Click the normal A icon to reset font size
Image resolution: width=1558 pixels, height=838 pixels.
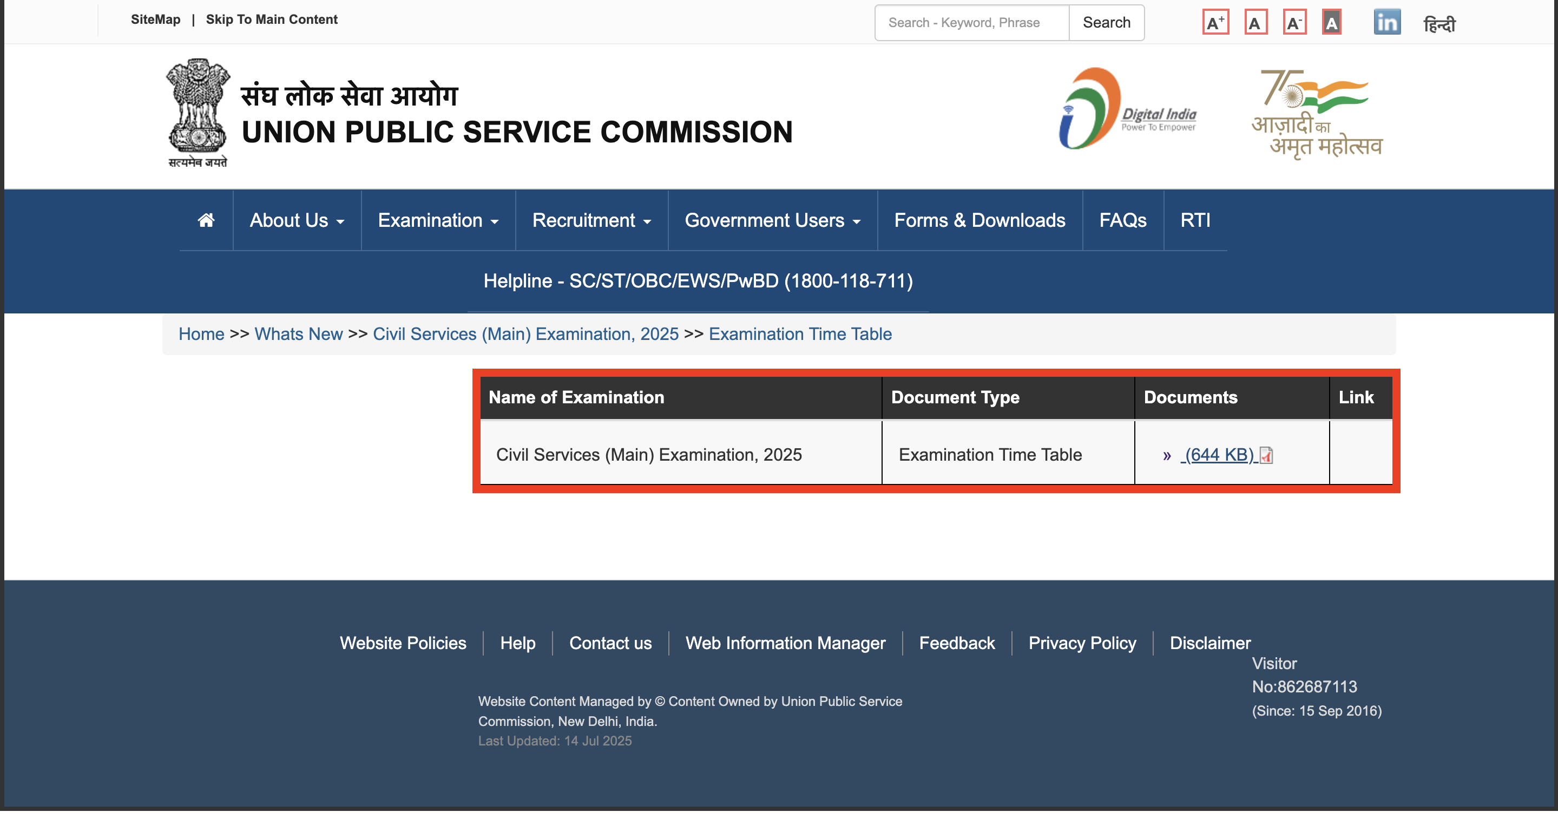point(1255,22)
